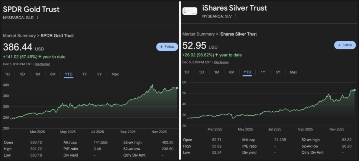
Task: Select the 1D range tab on the gold chart
Action: (x=7, y=74)
